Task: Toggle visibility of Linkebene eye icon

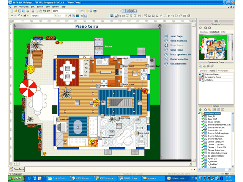Action: tap(200, 80)
